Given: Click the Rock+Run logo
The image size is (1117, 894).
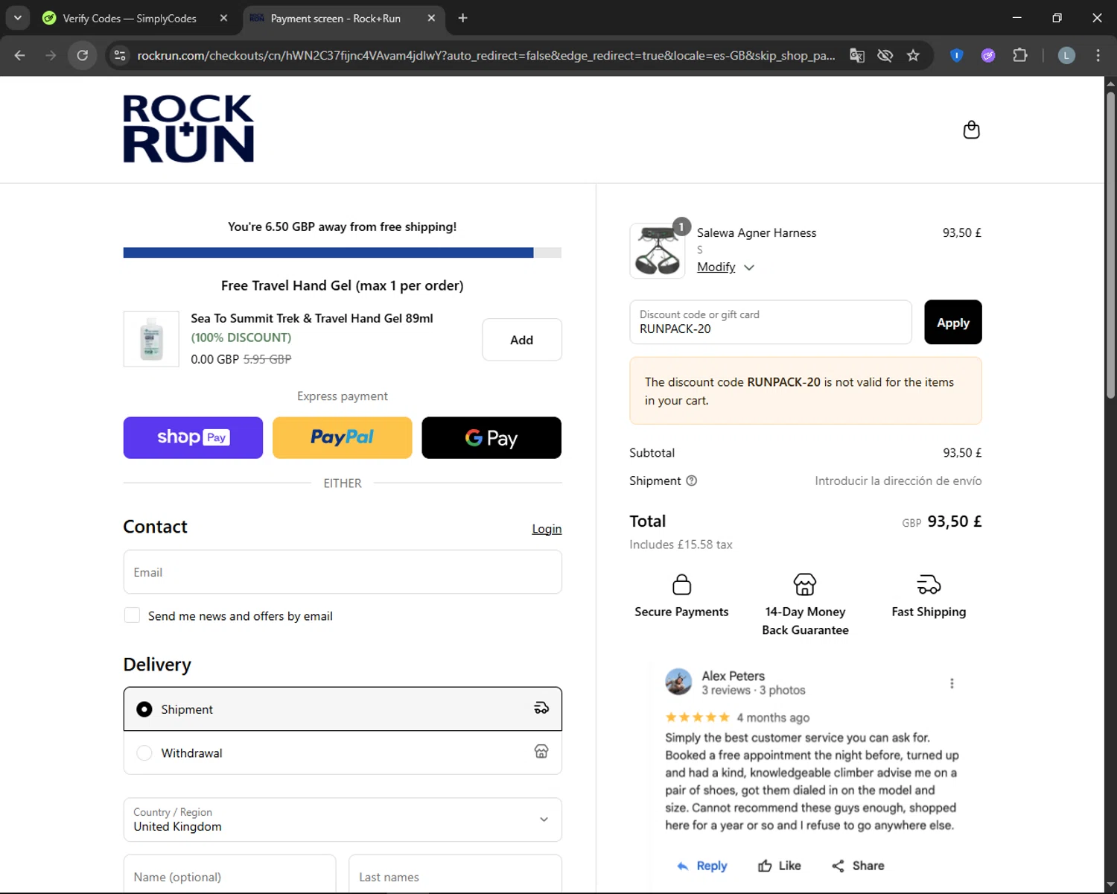Looking at the screenshot, I should point(188,128).
